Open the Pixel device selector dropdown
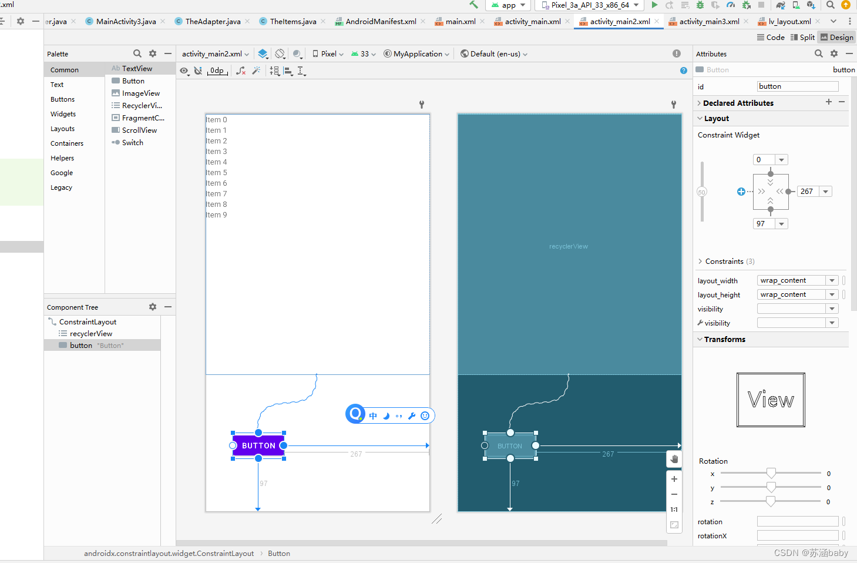Image resolution: width=857 pixels, height=563 pixels. pos(327,53)
